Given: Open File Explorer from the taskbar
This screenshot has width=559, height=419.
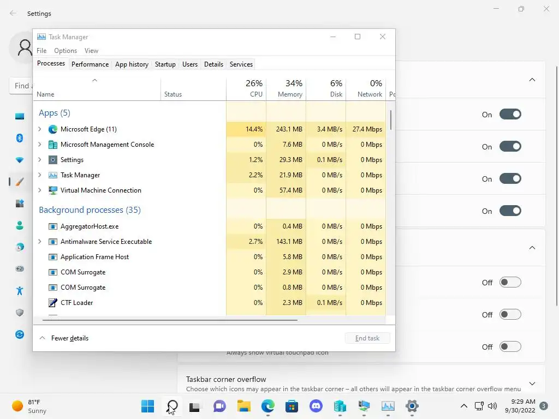Looking at the screenshot, I should tap(244, 406).
